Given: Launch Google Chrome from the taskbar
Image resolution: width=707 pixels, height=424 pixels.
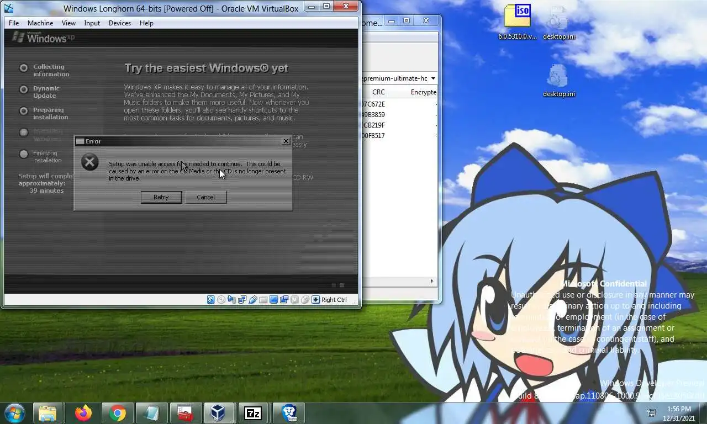Looking at the screenshot, I should click(117, 413).
